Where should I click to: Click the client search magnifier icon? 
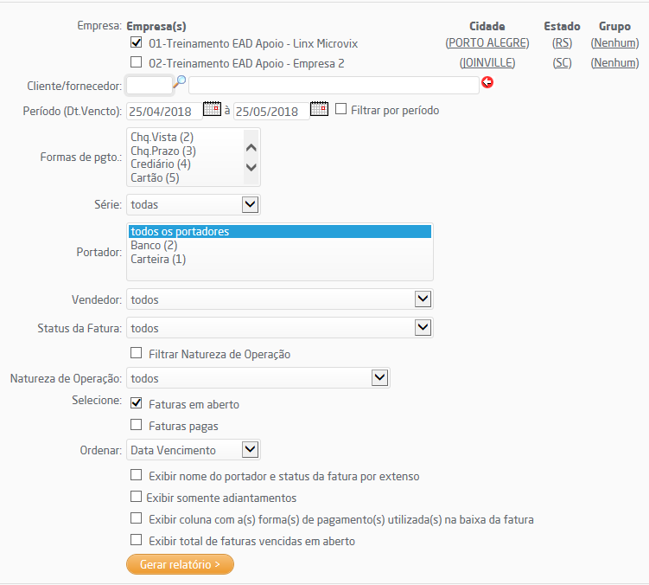click(181, 80)
